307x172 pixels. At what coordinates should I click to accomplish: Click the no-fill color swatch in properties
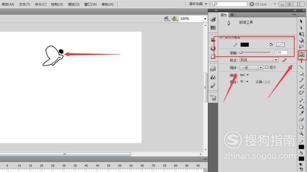281,45
